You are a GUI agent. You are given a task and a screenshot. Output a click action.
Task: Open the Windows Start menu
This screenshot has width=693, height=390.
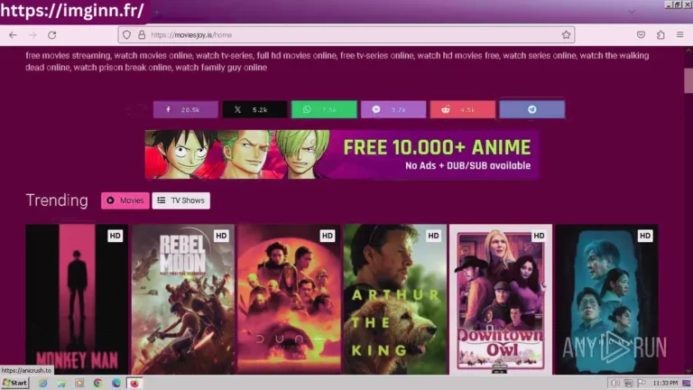15,383
